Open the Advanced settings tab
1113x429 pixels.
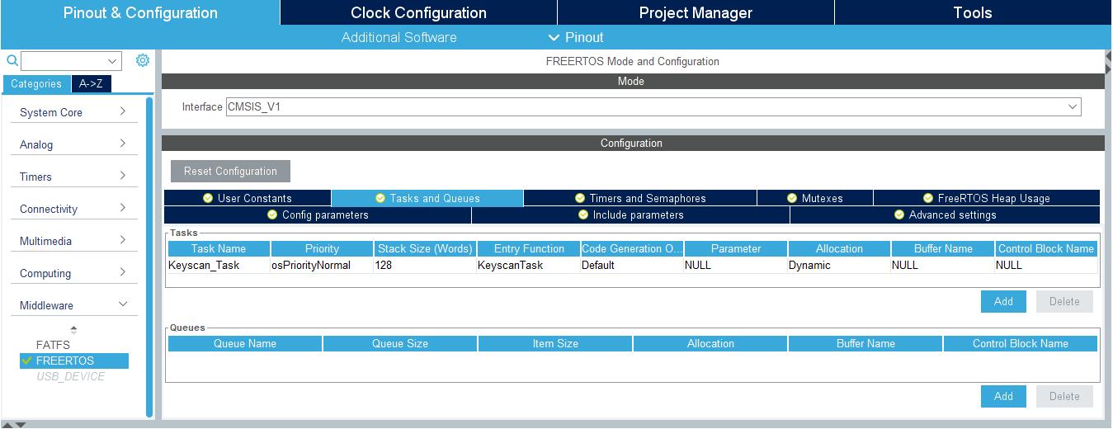pyautogui.click(x=946, y=214)
